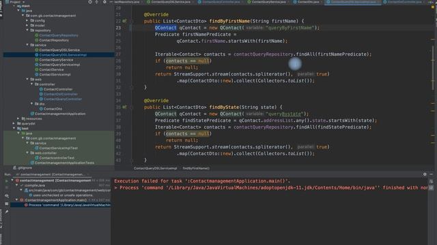Collapse the service package under main

coord(27,45)
